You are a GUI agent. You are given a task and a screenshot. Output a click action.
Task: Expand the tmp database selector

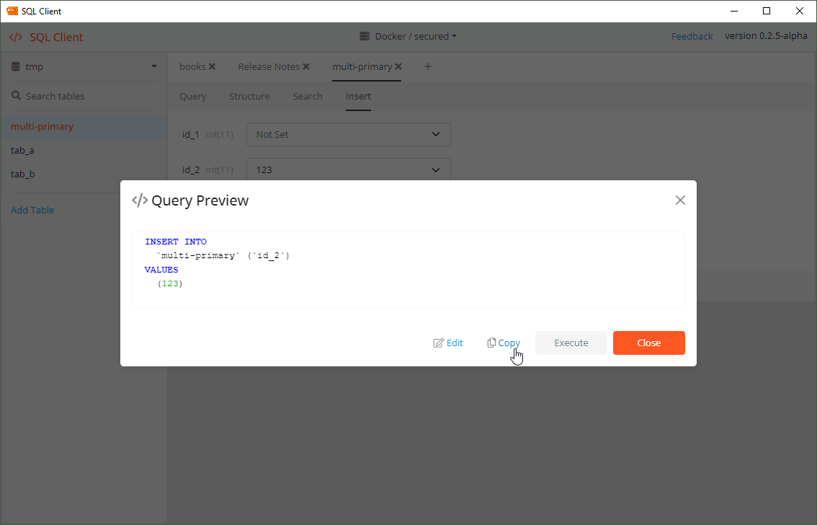[154, 66]
